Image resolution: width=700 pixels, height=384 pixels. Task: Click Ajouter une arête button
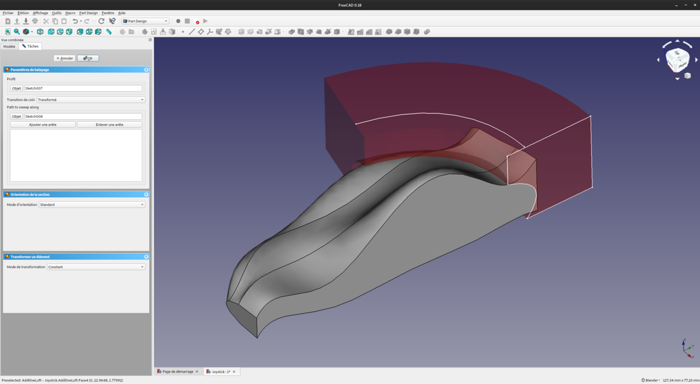43,125
